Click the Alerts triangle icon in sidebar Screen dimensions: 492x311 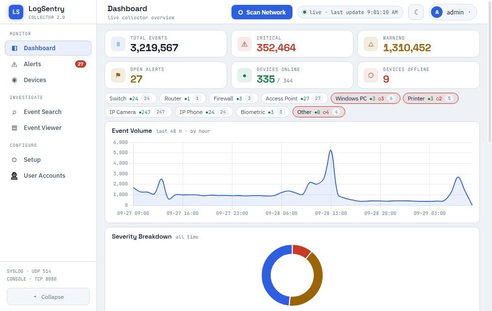[x=15, y=64]
